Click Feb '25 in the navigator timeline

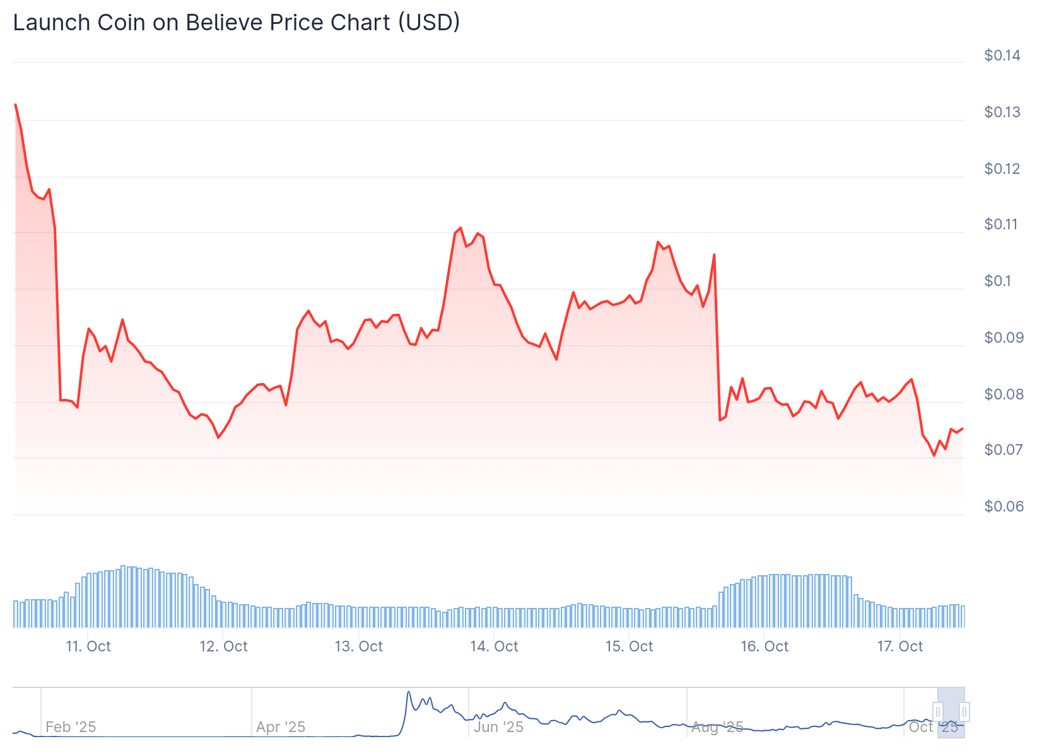point(71,727)
